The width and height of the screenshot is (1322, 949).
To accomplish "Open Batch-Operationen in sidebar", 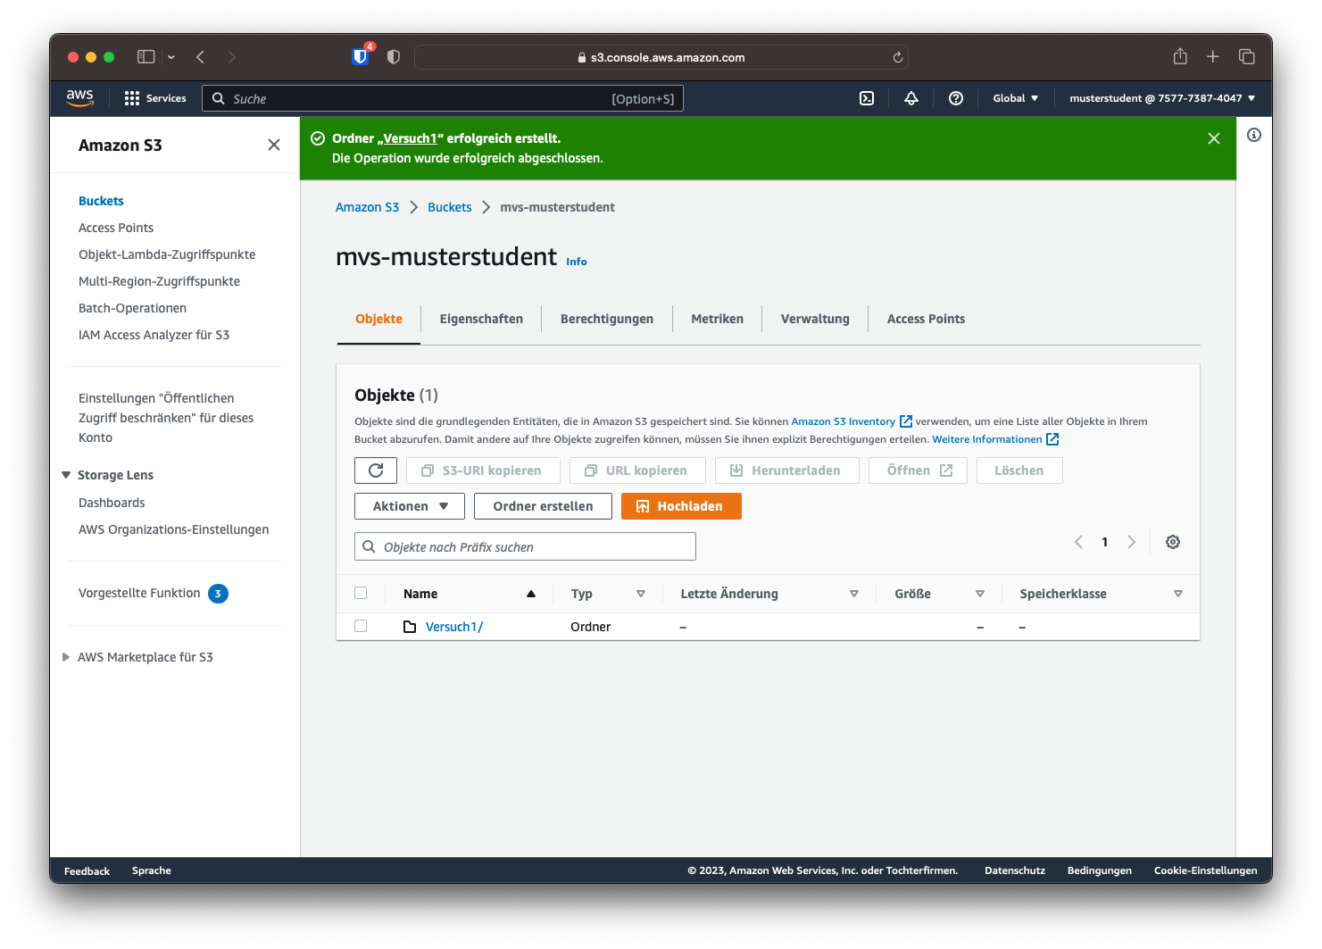I will [x=132, y=308].
